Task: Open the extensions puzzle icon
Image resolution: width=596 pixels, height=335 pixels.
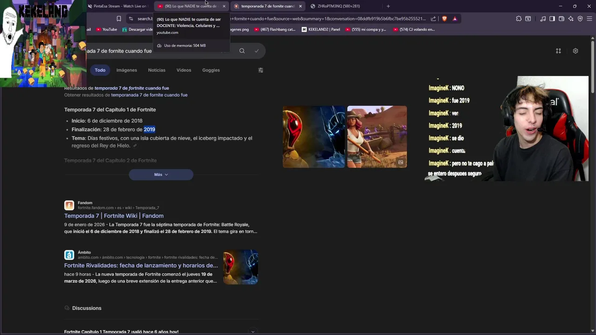Action: pos(519,19)
